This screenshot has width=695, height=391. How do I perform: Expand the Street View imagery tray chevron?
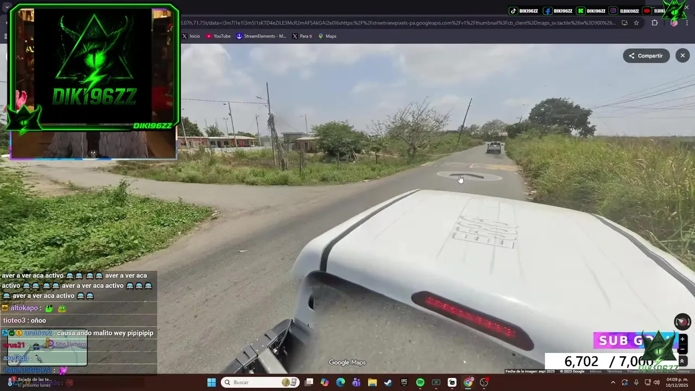point(683,361)
